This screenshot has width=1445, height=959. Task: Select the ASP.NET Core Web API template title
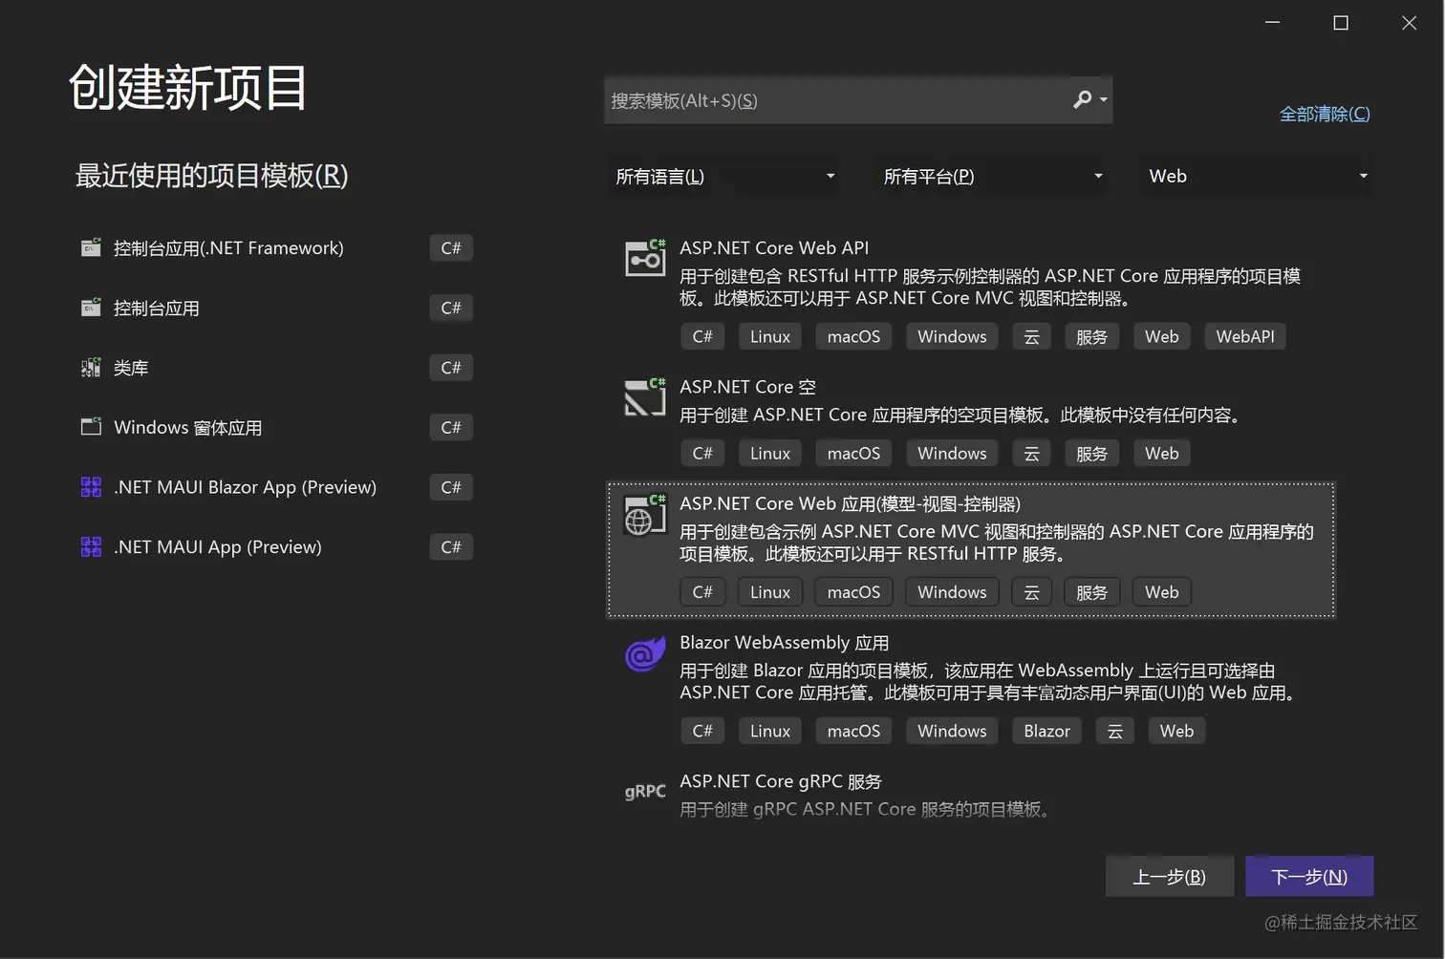pyautogui.click(x=774, y=248)
